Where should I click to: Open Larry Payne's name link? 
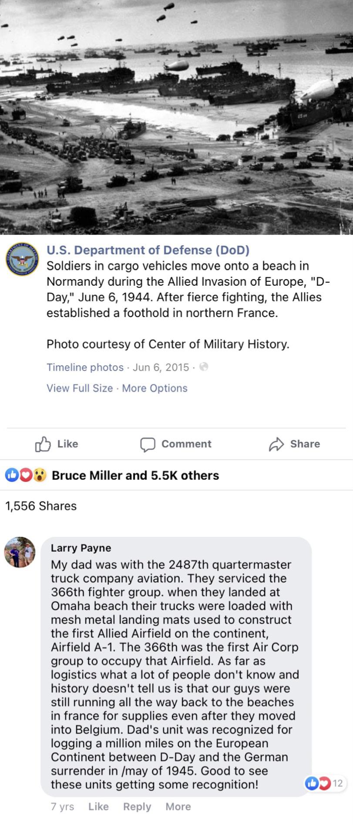click(x=81, y=548)
